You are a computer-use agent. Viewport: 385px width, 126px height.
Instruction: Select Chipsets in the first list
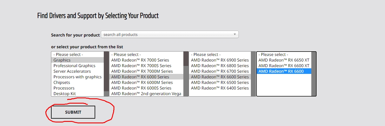(62, 82)
